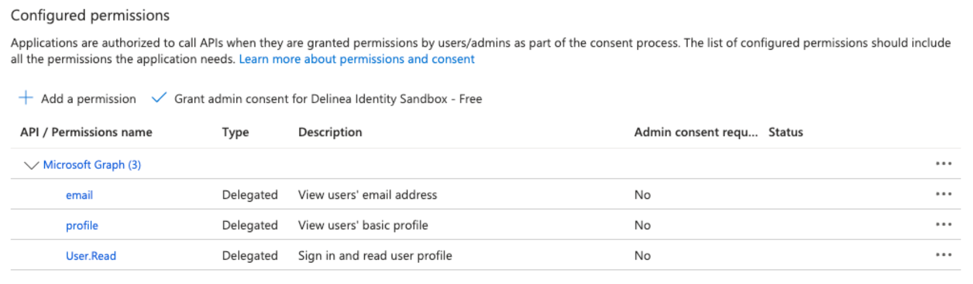
Task: Click the Description column header
Action: tap(330, 132)
